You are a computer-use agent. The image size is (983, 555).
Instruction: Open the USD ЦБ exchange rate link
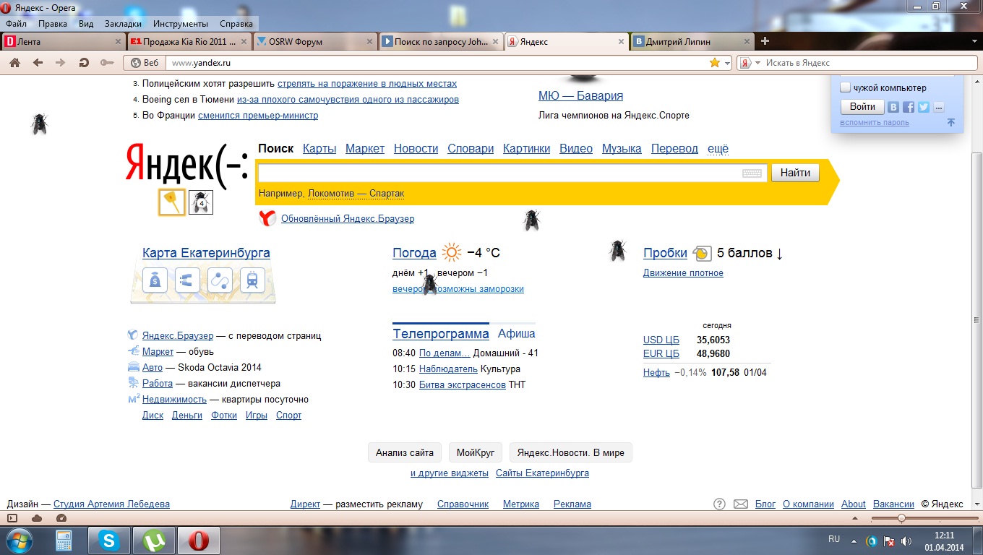pos(661,340)
